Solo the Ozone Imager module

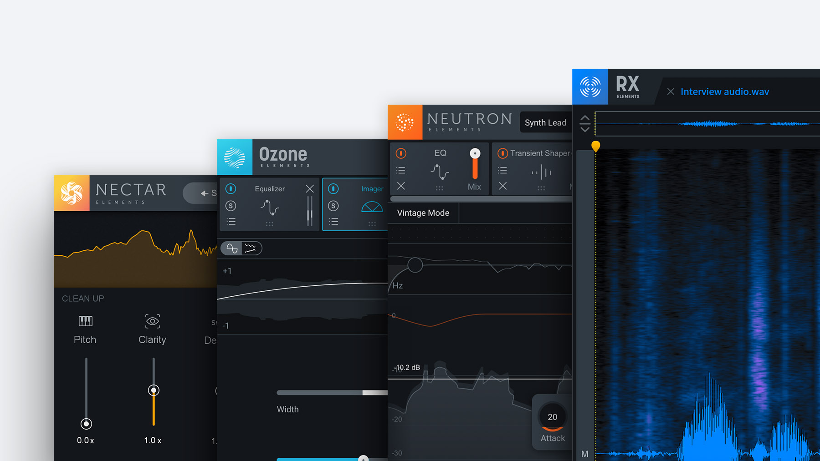click(x=333, y=206)
